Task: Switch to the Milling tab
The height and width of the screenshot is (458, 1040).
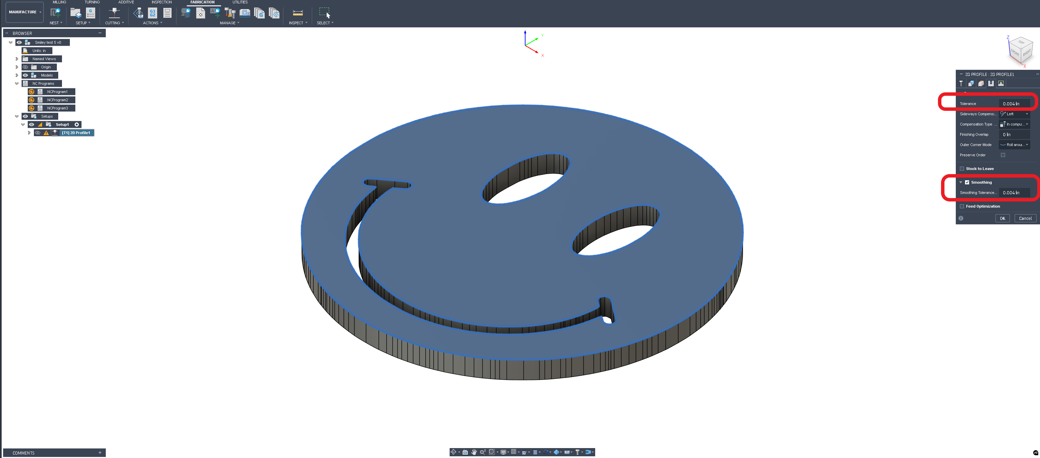Action: tap(59, 2)
